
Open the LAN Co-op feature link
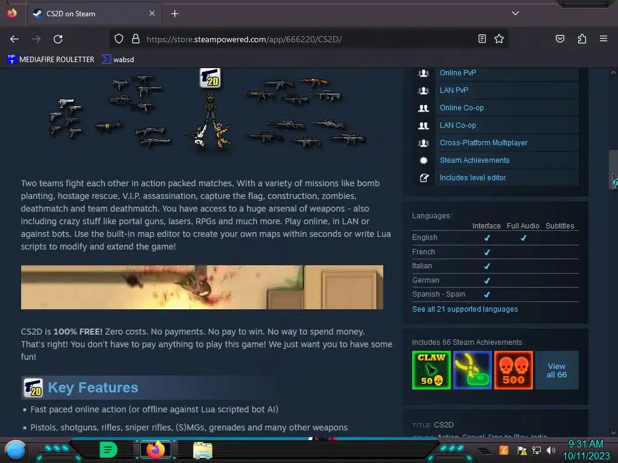(457, 125)
